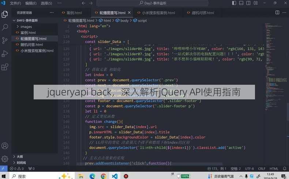This screenshot has width=289, height=179.
Task: Change language mode via HTML status item
Action: tap(274, 168)
